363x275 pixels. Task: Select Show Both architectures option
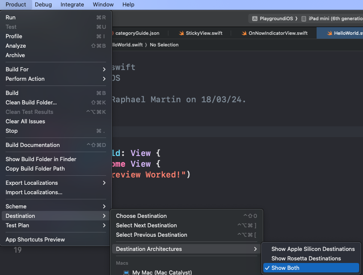311,268
